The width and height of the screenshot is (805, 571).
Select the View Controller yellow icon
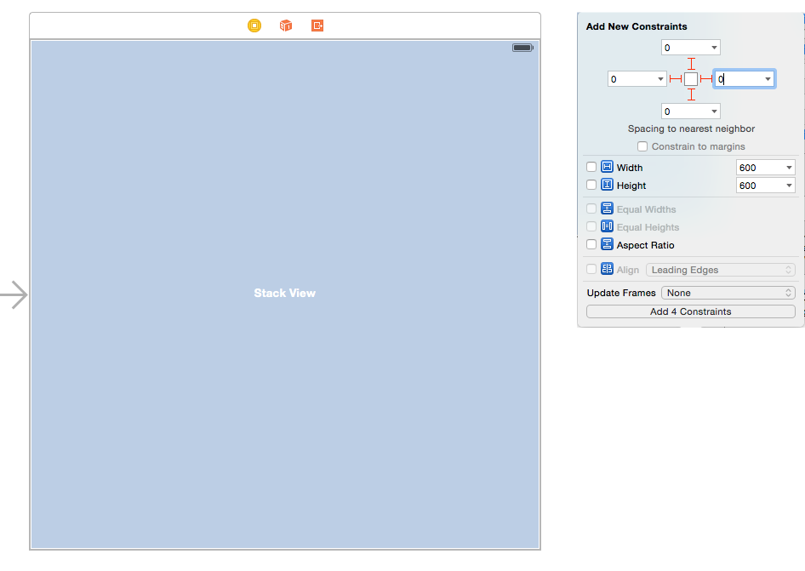point(254,26)
